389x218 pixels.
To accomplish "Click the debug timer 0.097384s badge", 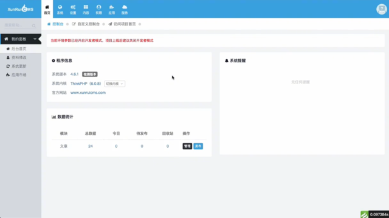I will [379, 214].
